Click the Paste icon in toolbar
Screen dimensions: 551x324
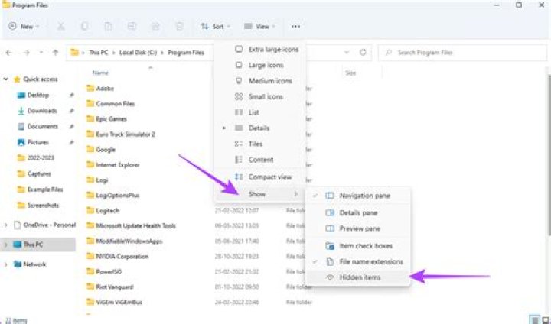(108, 26)
